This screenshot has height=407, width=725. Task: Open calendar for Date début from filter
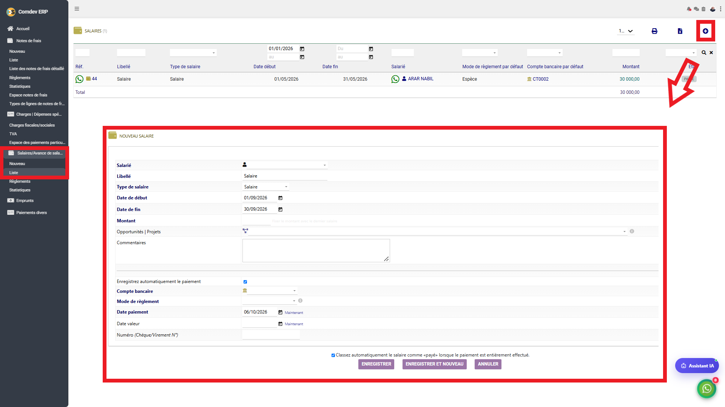(x=302, y=49)
